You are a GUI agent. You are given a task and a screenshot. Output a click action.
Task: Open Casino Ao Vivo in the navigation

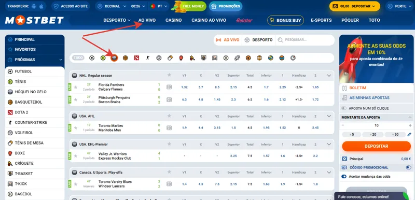(209, 20)
